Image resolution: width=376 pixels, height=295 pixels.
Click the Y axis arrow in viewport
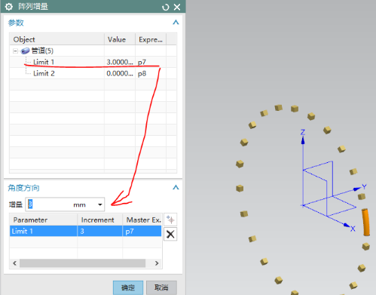[x=357, y=189]
